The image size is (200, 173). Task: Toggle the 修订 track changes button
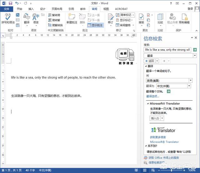coord(111,18)
